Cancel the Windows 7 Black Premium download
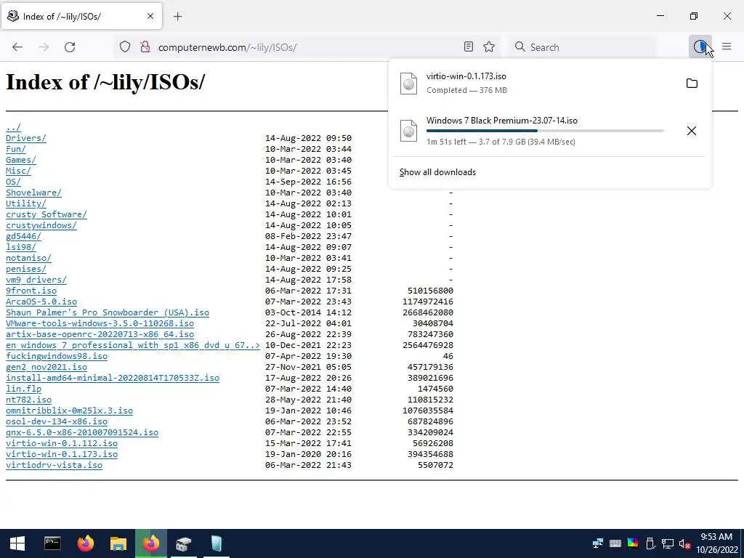The image size is (744, 558). pyautogui.click(x=692, y=131)
